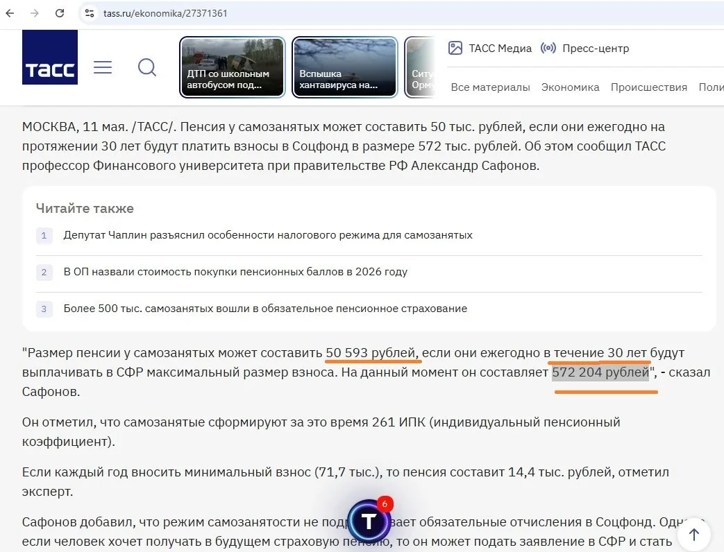
Task: Click number badge 3 in Читайте также
Action: (44, 309)
